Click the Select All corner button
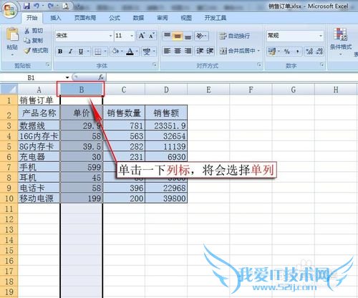358x298 pixels. coord(9,89)
